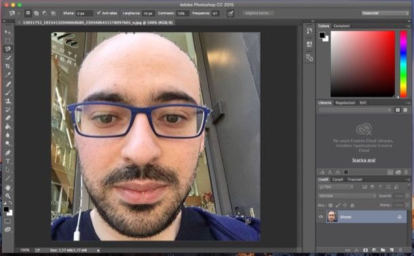Open the library selection dropdown
This screenshot has width=414, height=256.
[x=355, y=110]
